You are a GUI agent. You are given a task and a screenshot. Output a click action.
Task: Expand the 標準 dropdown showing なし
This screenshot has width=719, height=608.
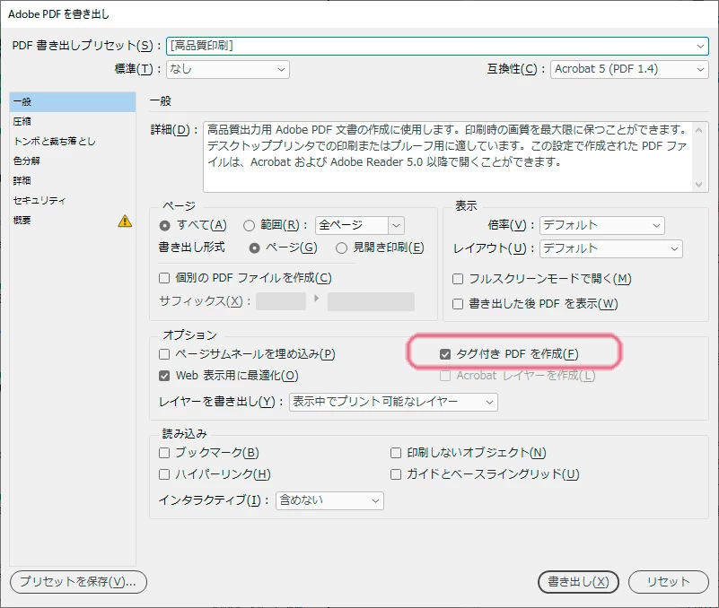[x=228, y=69]
